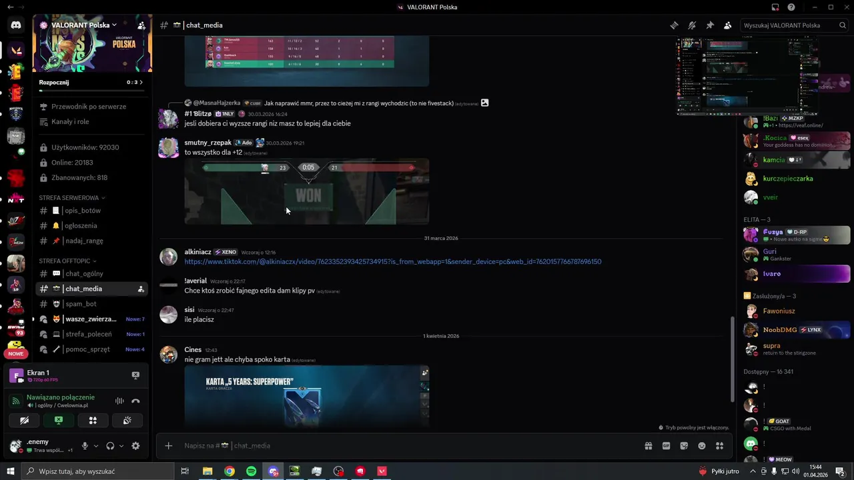854x480 pixels.
Task: Toggle notification mute bell in channel header
Action: (692, 25)
